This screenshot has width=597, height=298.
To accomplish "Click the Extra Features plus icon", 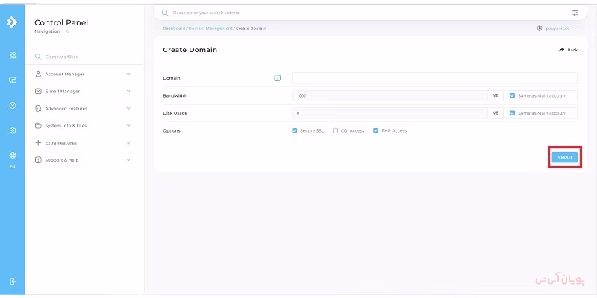I will 38,143.
